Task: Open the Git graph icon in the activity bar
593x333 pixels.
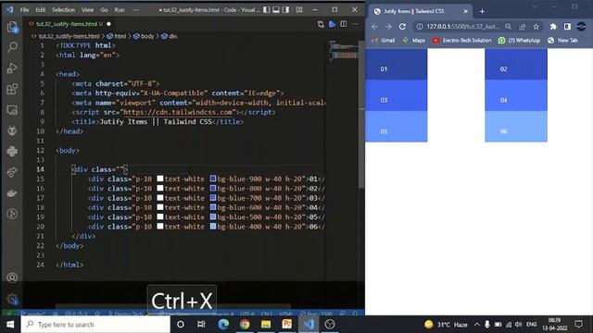Action: (x=12, y=214)
